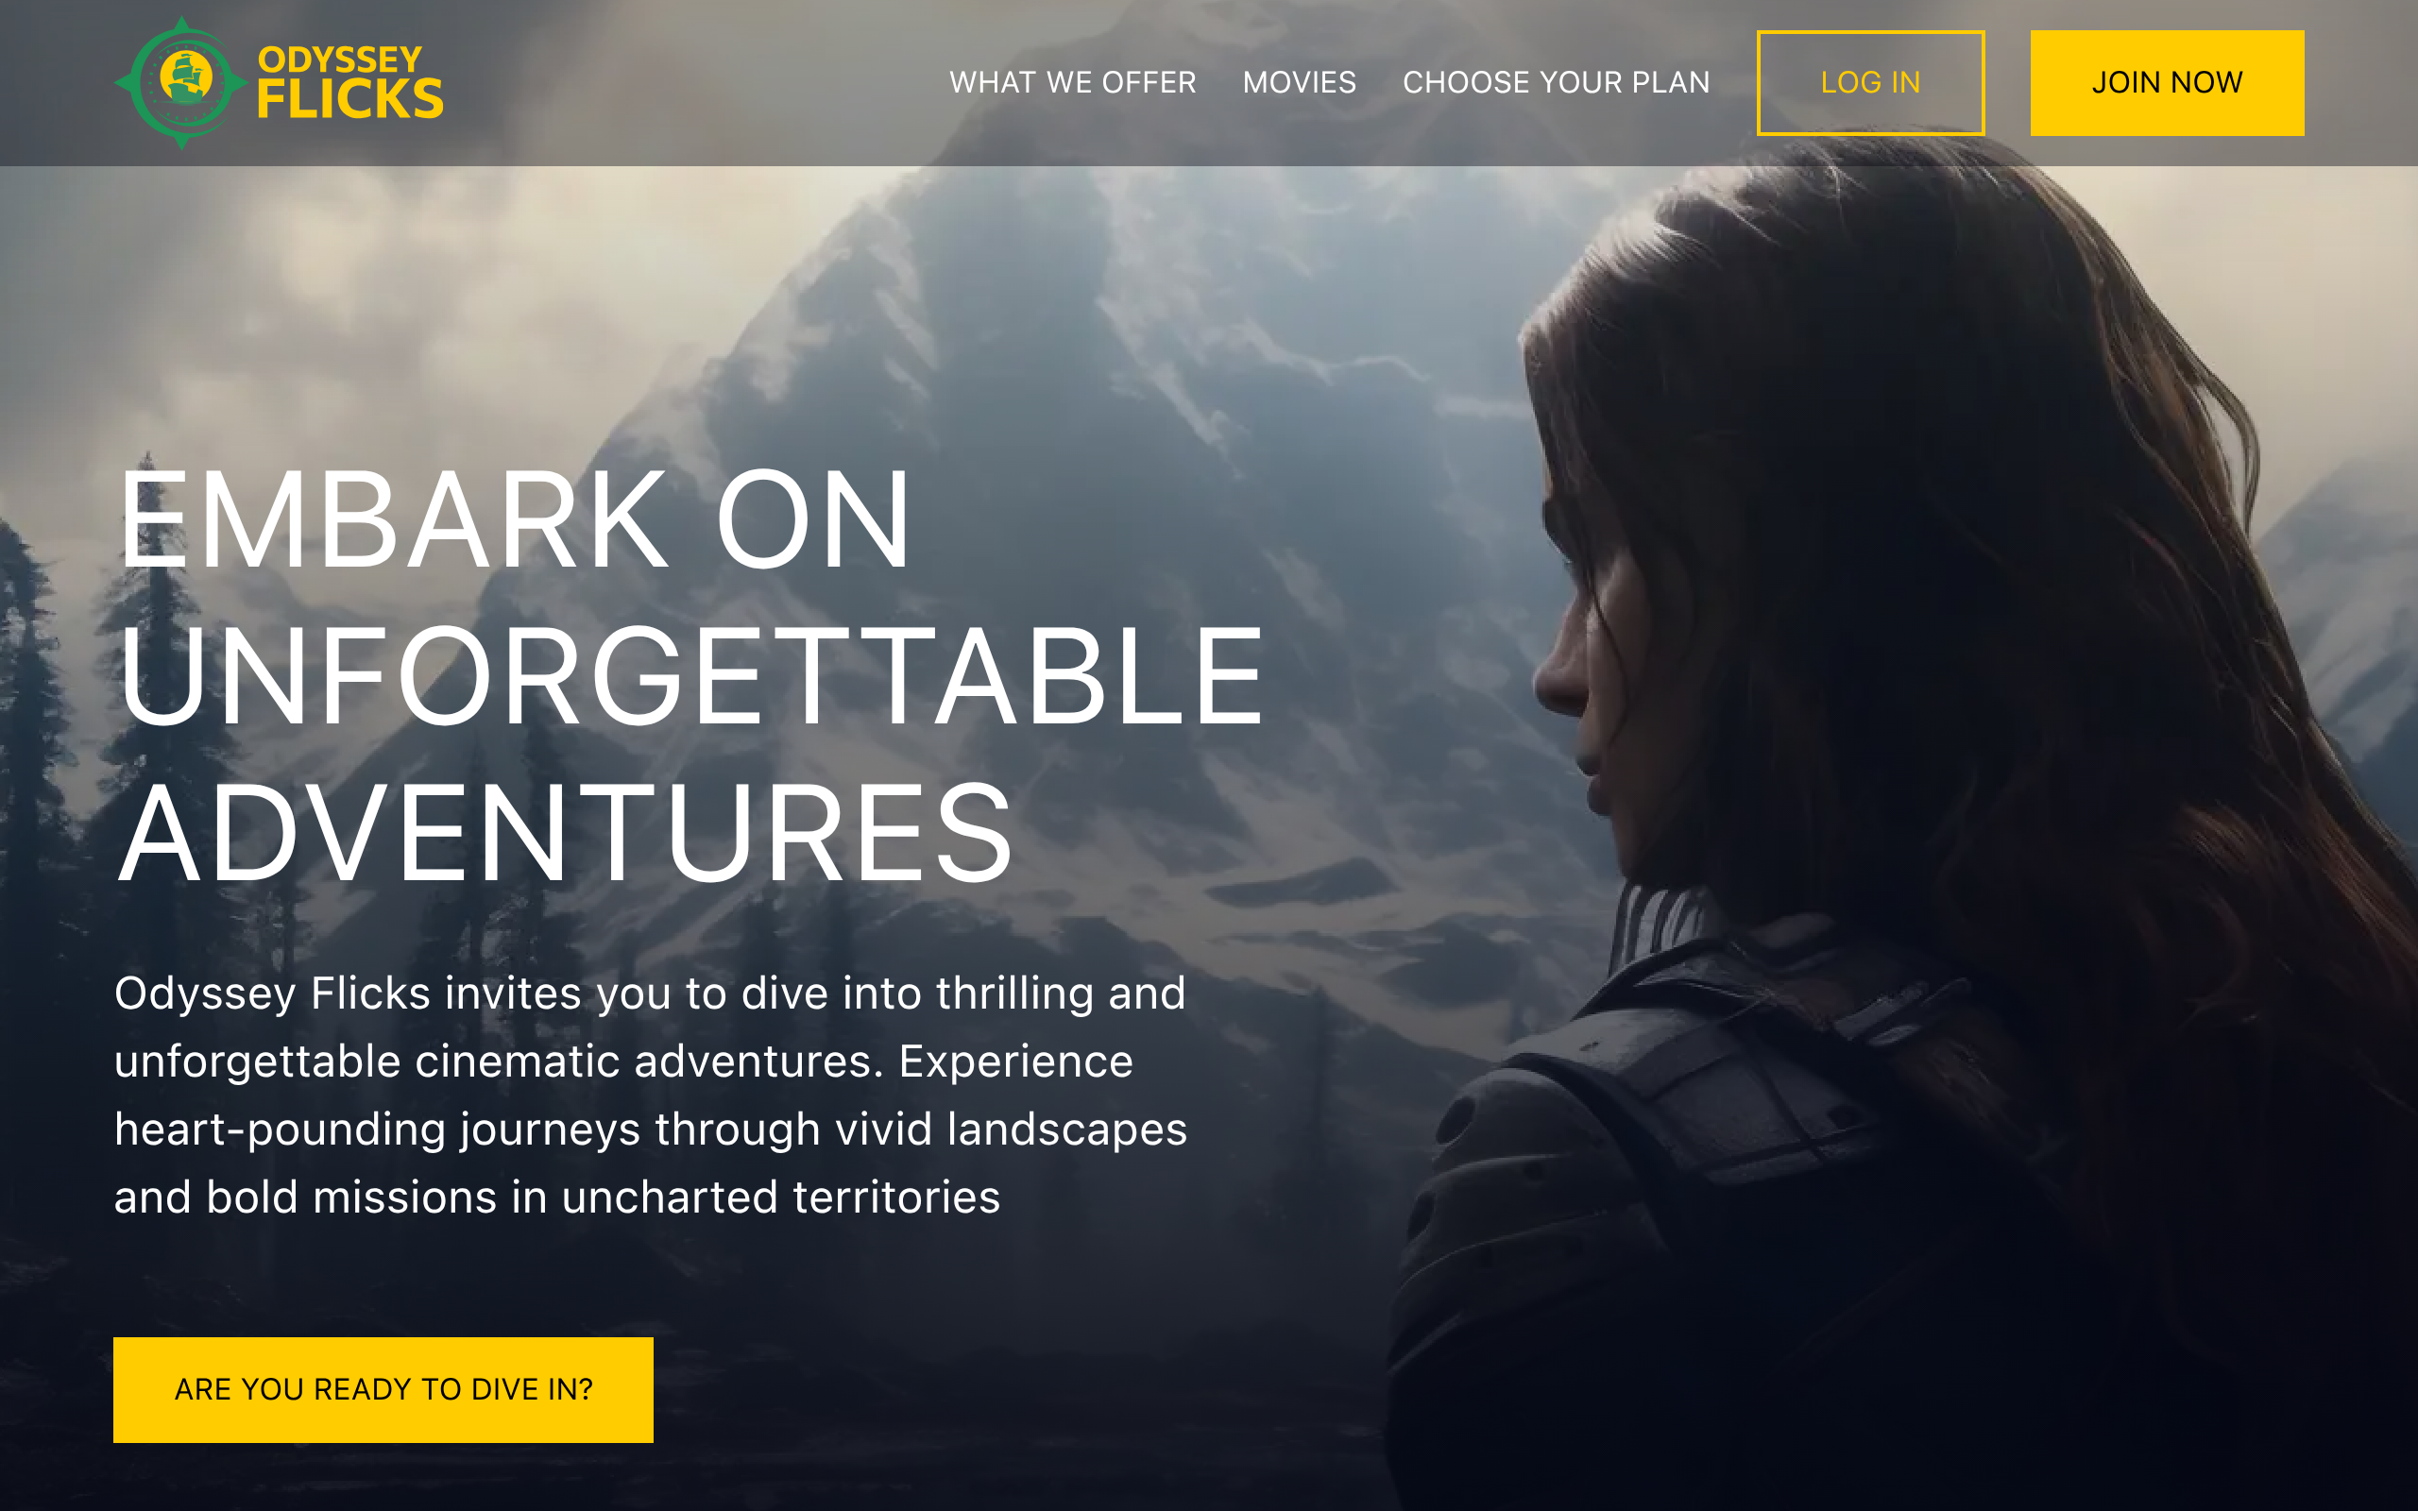Click the FLICKS word in the logo

click(x=349, y=98)
